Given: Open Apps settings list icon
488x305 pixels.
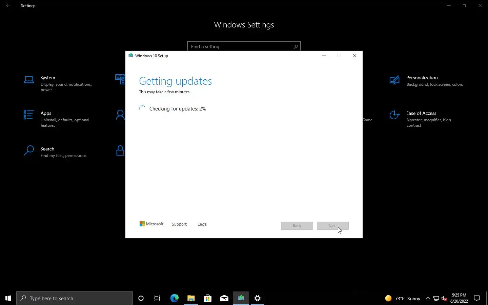Looking at the screenshot, I should pos(28,115).
